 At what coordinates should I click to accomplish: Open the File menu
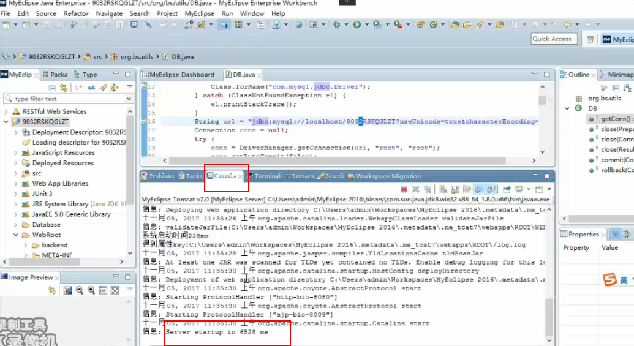(6, 13)
